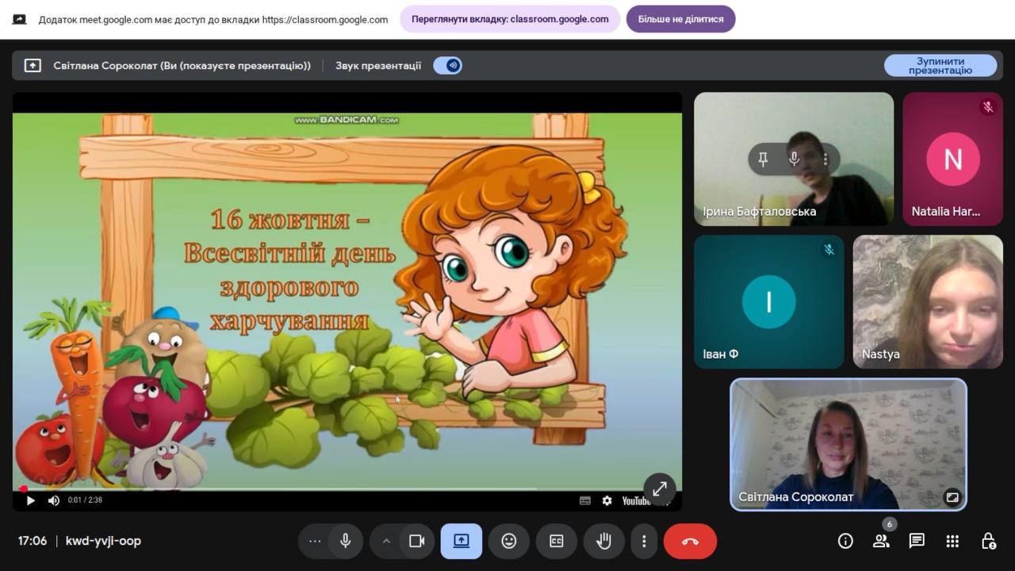Show the participants list
The image size is (1015, 571).
coord(881,541)
